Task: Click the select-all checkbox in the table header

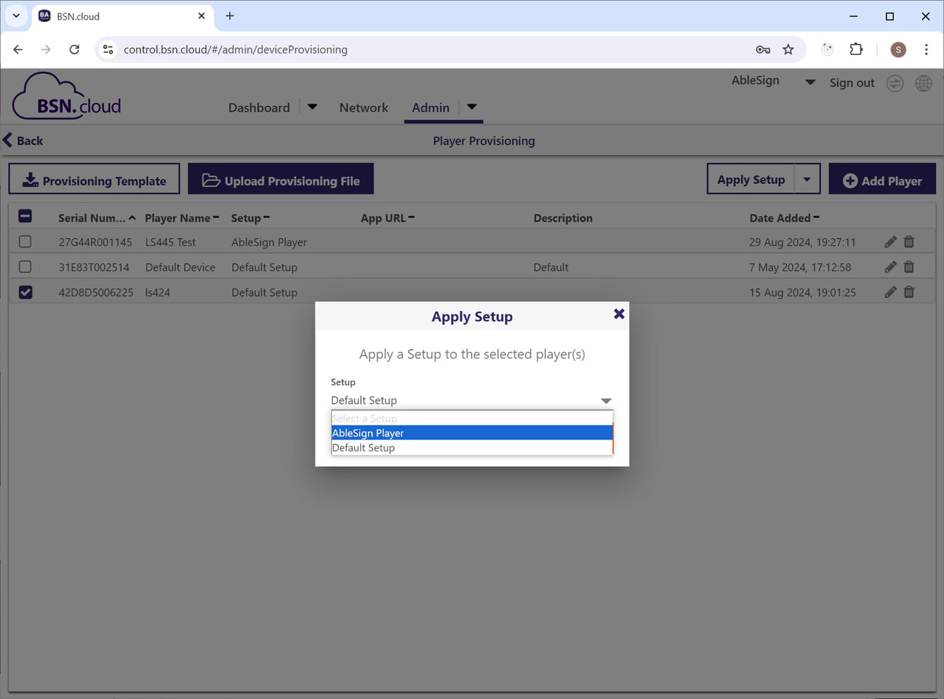Action: point(25,215)
